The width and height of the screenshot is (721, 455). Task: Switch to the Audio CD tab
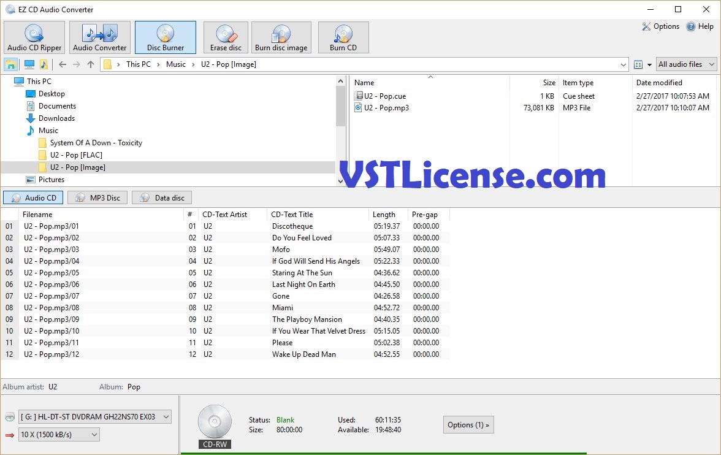click(x=33, y=198)
